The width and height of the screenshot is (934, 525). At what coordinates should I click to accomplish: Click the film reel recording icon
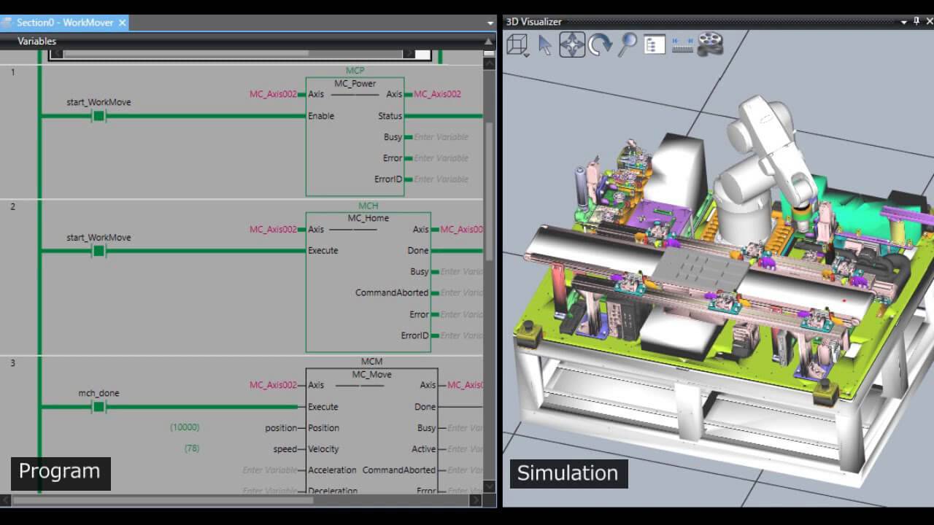[x=710, y=44]
